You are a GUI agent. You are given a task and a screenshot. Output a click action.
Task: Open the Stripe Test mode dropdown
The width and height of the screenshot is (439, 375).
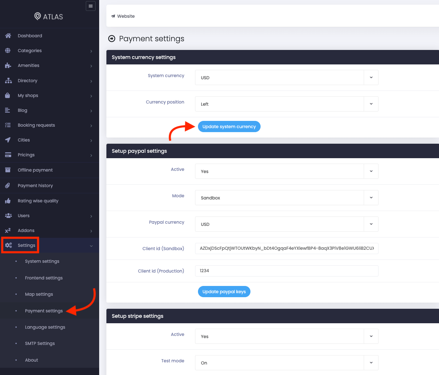tap(287, 363)
